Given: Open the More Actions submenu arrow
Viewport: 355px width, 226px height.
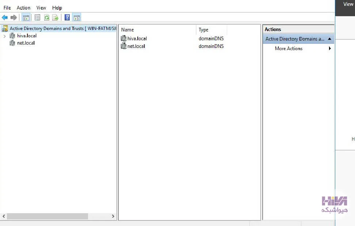Looking at the screenshot, I should click(330, 48).
